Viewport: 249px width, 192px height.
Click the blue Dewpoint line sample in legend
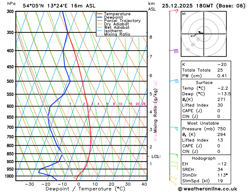pos(100,17)
